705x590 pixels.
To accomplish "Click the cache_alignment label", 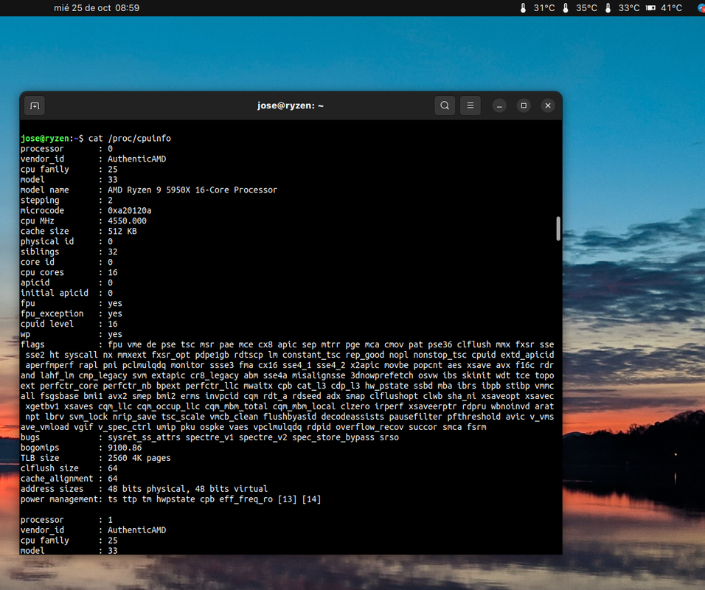I will 57,479.
